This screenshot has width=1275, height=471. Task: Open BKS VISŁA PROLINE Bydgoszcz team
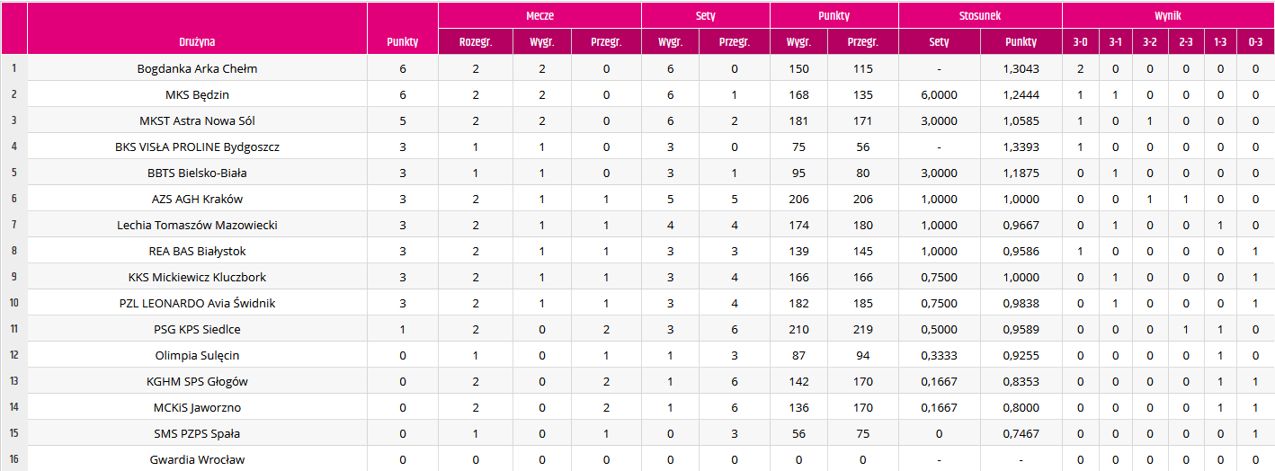197,147
